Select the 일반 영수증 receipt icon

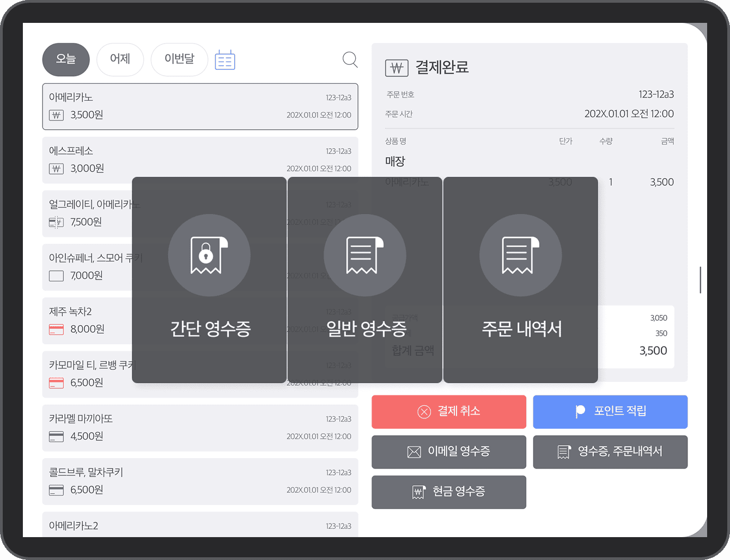click(365, 255)
